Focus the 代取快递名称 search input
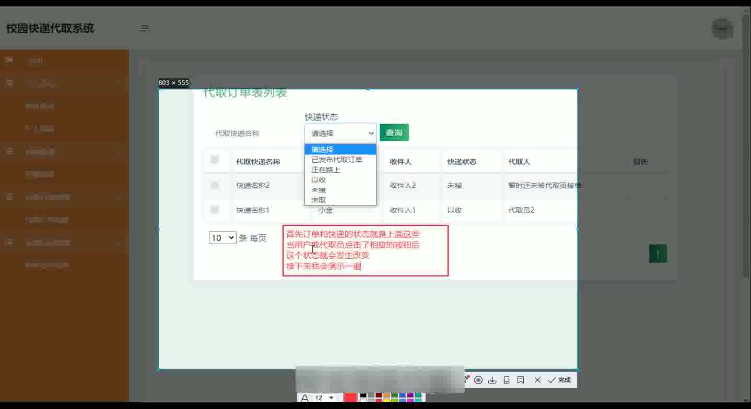 (x=253, y=133)
